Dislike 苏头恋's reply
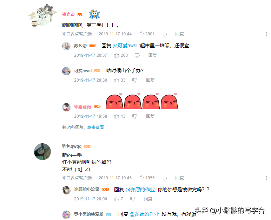The image size is (271, 220). 137,55
